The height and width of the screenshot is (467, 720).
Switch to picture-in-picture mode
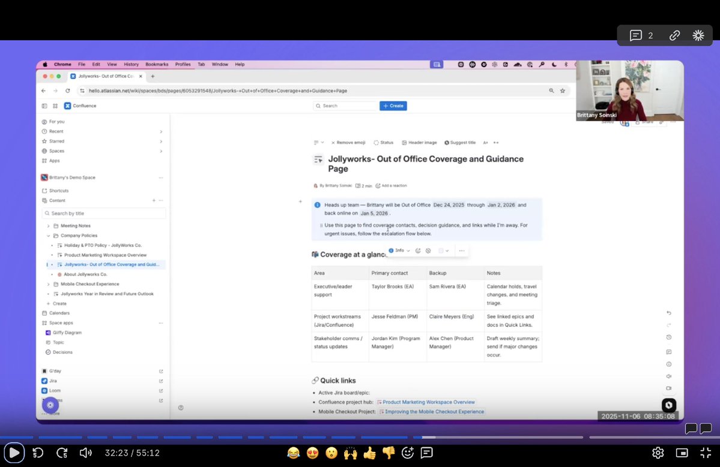[x=682, y=453]
